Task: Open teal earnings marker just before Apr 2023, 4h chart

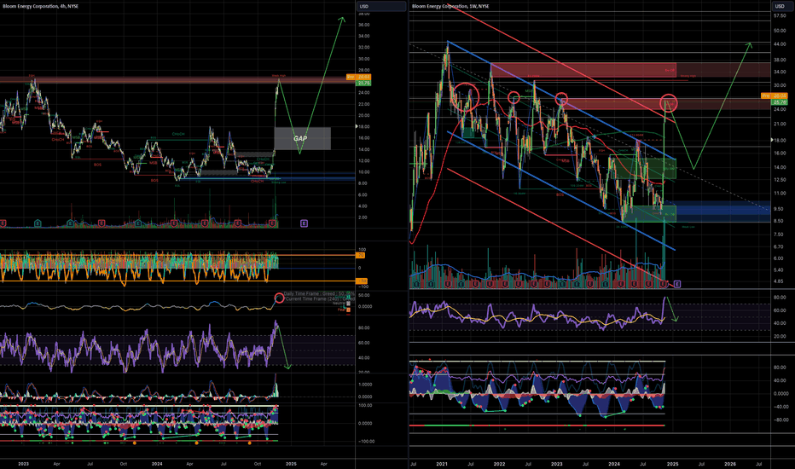Action: click(38, 223)
